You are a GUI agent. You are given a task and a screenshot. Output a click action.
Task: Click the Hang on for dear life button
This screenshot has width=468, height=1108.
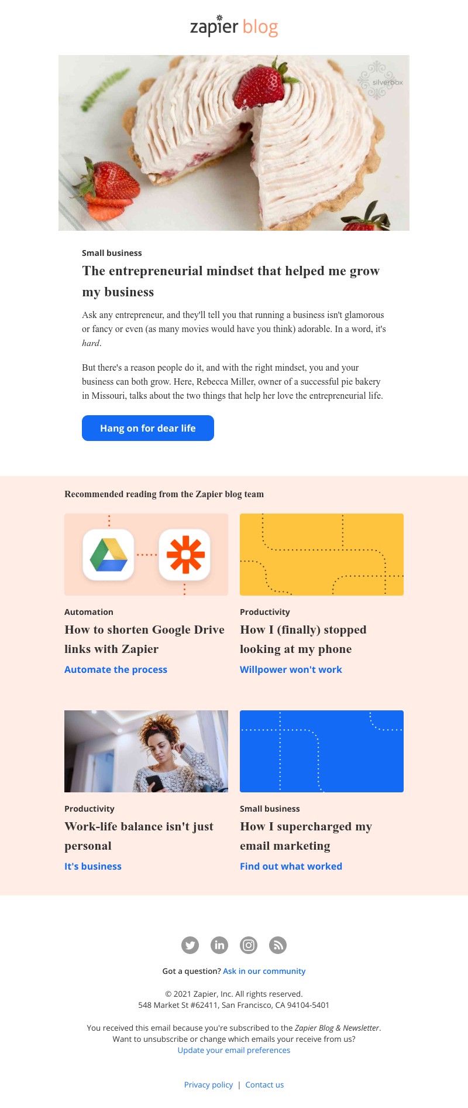click(x=148, y=428)
